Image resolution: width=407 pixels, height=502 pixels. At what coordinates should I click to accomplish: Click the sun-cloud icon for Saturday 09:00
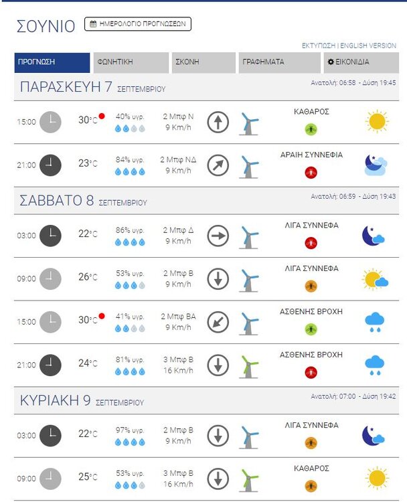[x=376, y=279]
